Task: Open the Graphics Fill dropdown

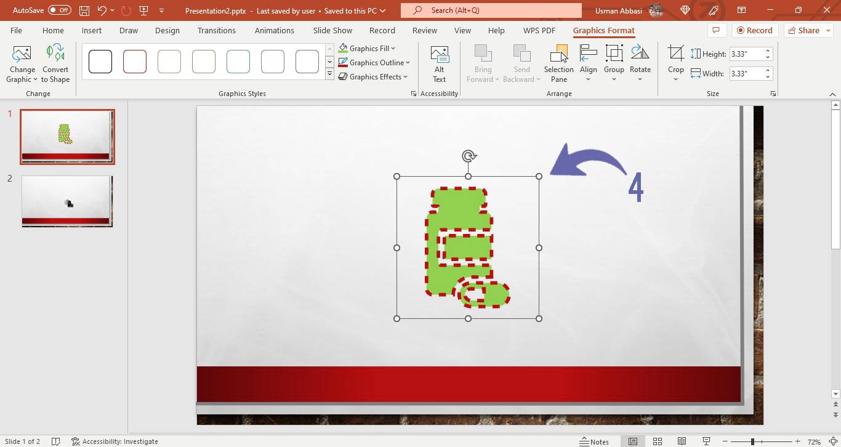Action: (x=367, y=48)
